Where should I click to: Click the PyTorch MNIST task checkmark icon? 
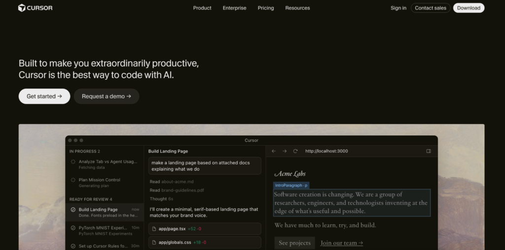coord(73,228)
